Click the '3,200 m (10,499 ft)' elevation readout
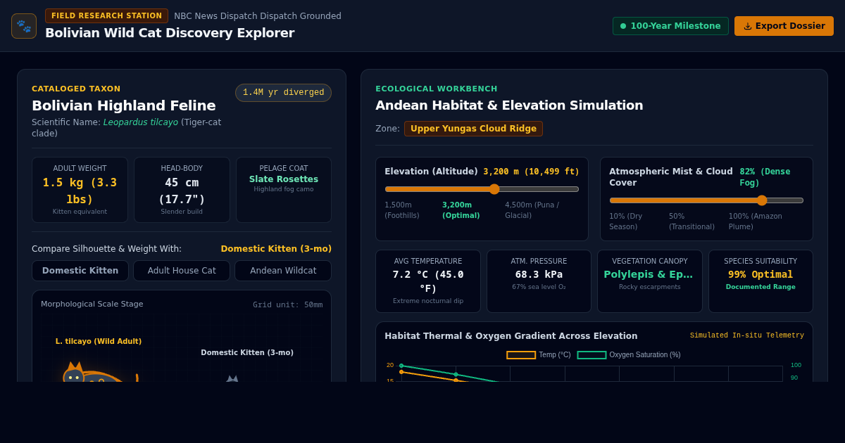 coord(531,172)
